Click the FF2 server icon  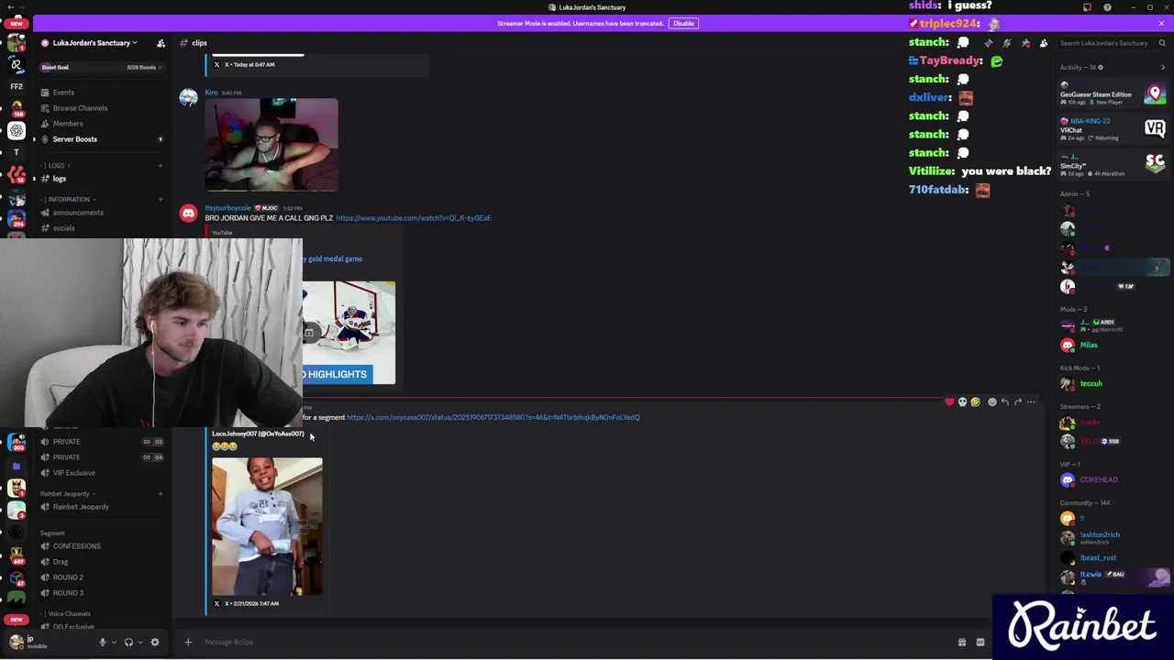coord(17,86)
